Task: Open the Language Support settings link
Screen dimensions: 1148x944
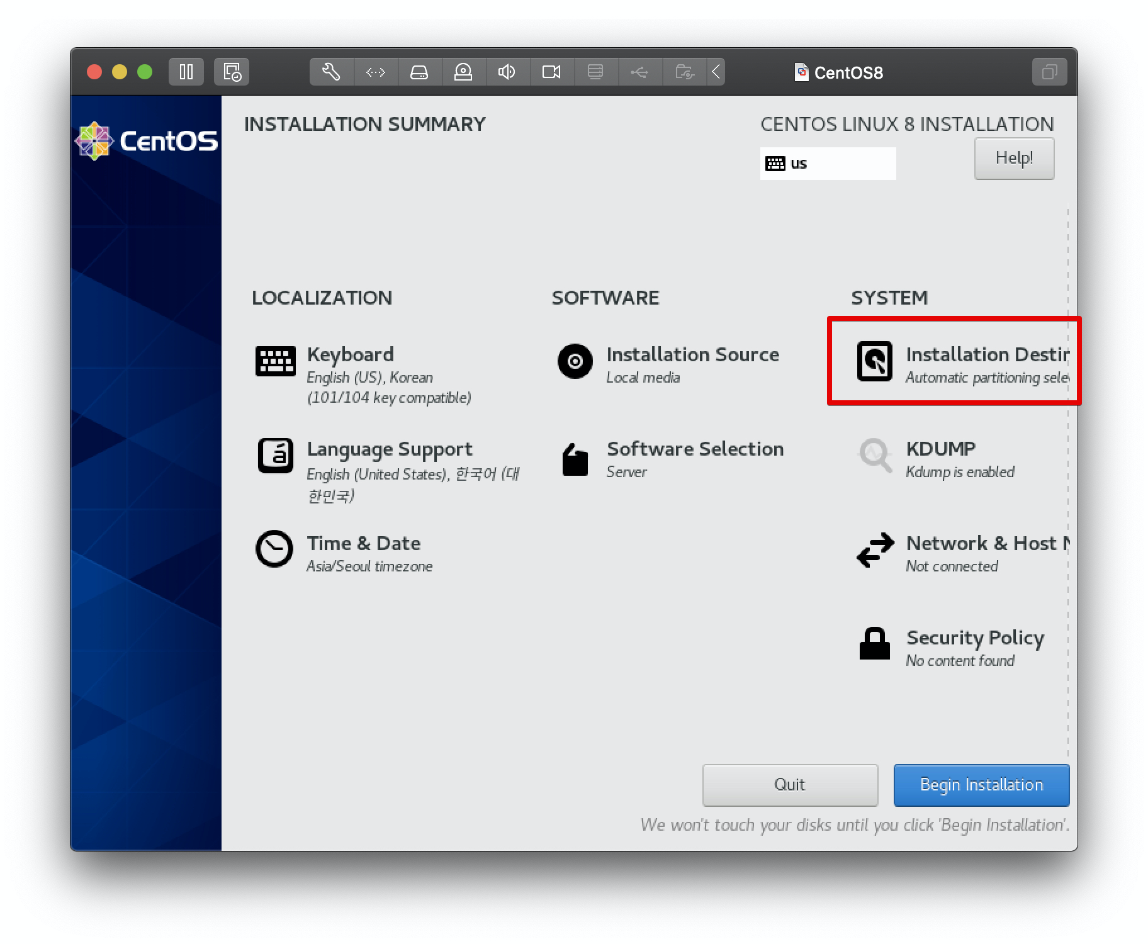Action: (389, 449)
